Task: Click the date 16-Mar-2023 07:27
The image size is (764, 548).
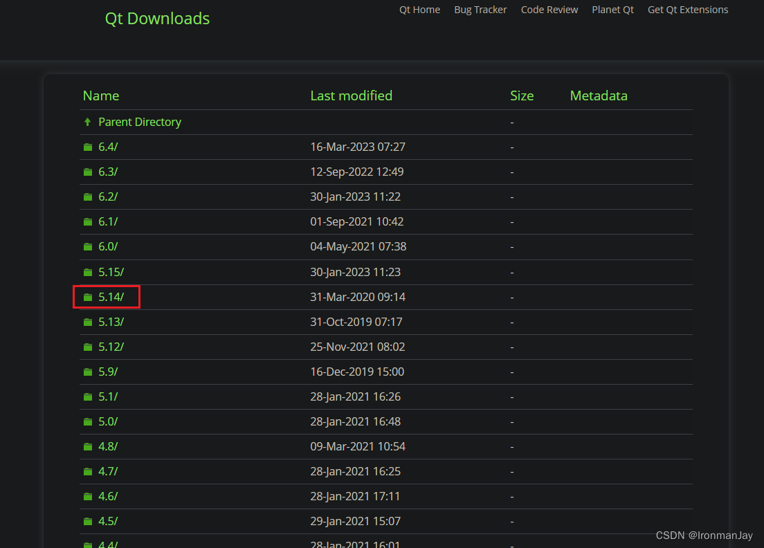Action: (x=358, y=147)
